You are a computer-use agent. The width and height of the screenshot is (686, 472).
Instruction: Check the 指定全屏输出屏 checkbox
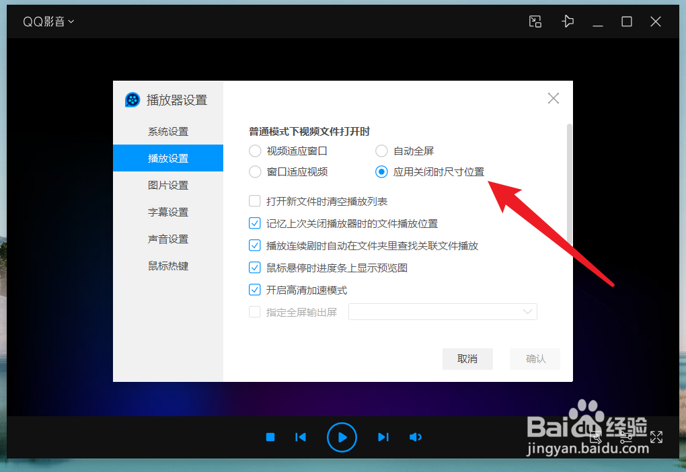click(255, 312)
